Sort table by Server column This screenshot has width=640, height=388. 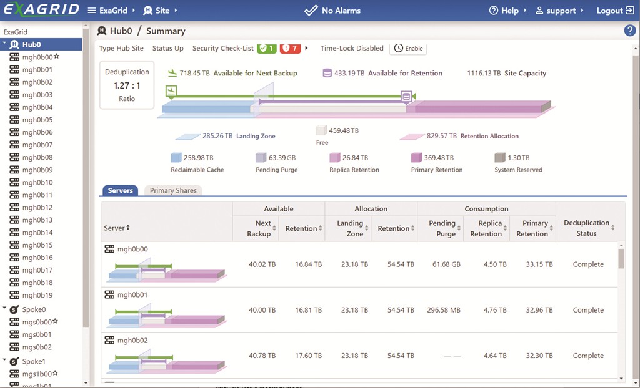(117, 228)
